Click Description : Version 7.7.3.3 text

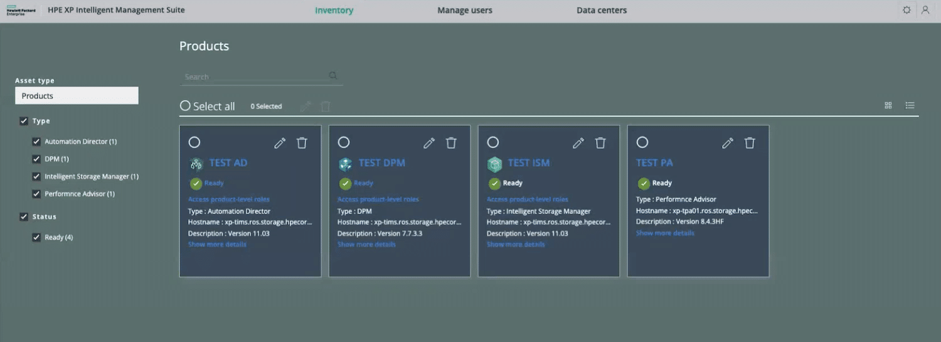[x=380, y=233]
